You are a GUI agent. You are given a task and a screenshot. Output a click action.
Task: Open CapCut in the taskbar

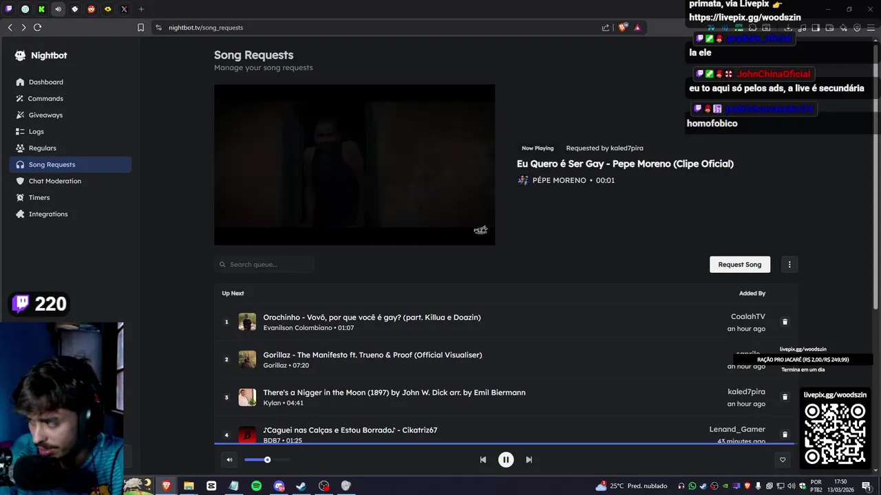pyautogui.click(x=211, y=486)
